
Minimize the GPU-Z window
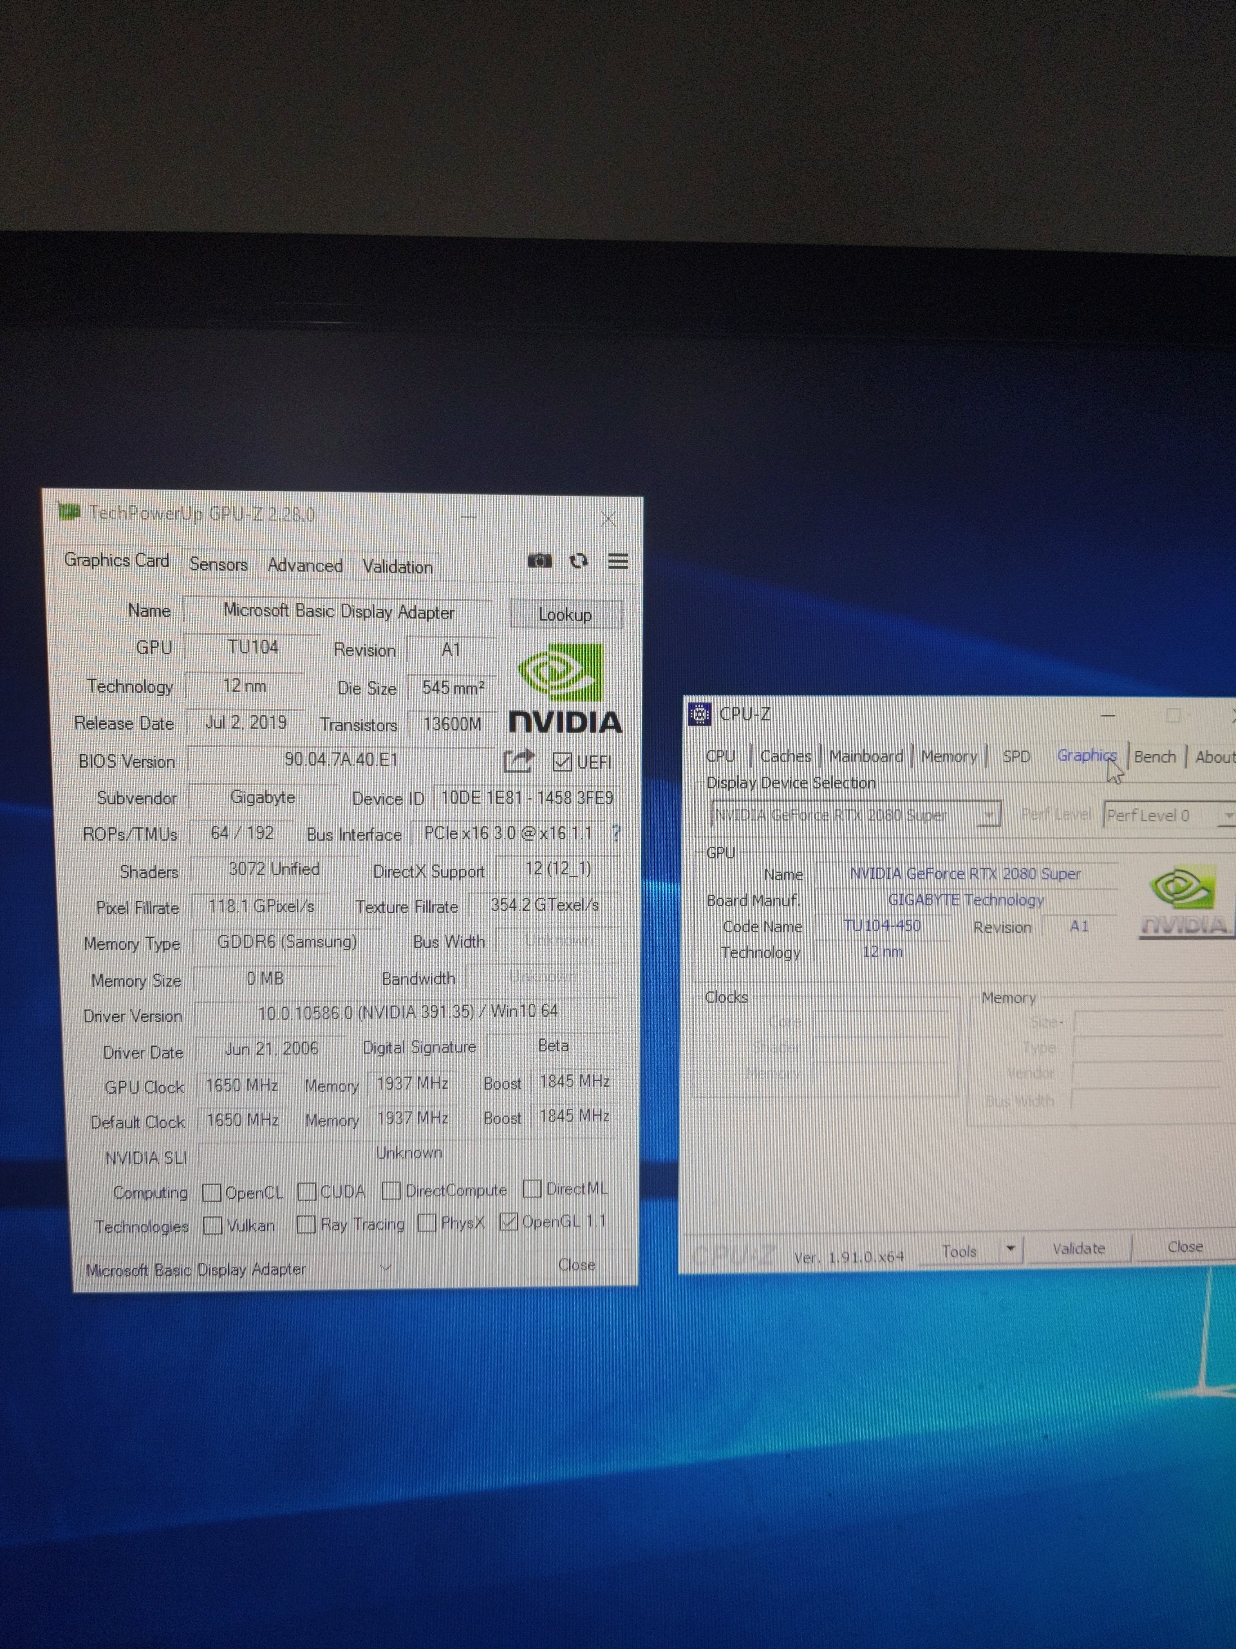pyautogui.click(x=469, y=517)
